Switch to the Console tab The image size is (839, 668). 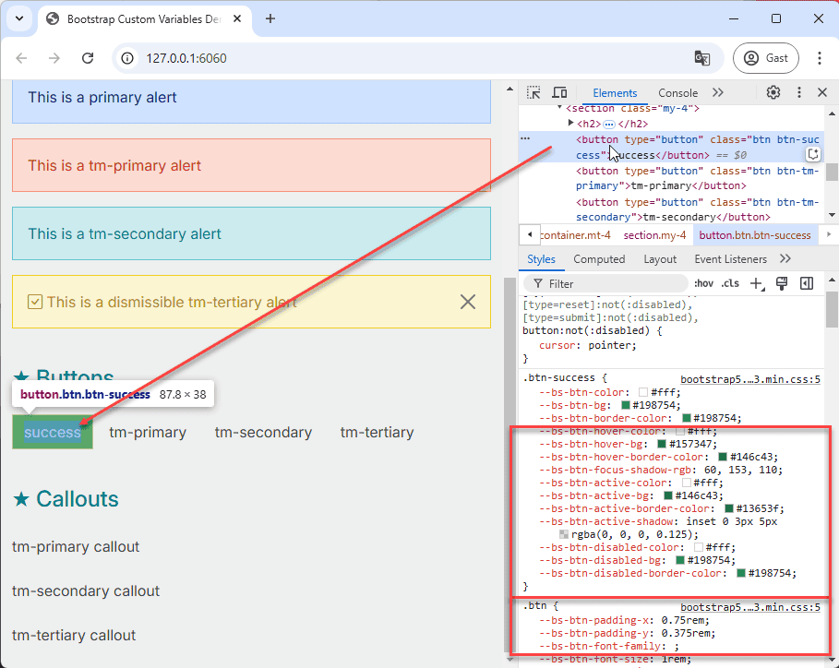pyautogui.click(x=677, y=93)
